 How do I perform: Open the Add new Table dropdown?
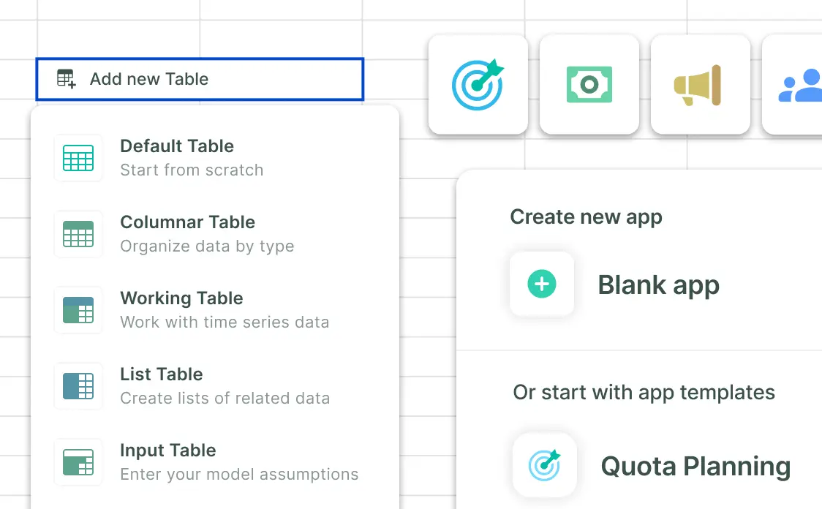[x=200, y=79]
